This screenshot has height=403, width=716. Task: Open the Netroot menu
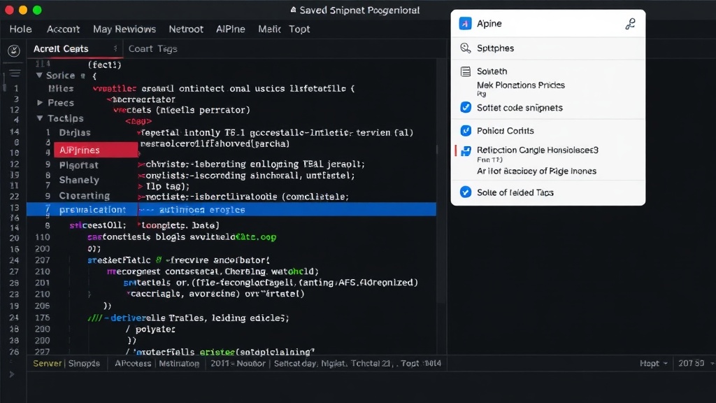[x=186, y=29]
